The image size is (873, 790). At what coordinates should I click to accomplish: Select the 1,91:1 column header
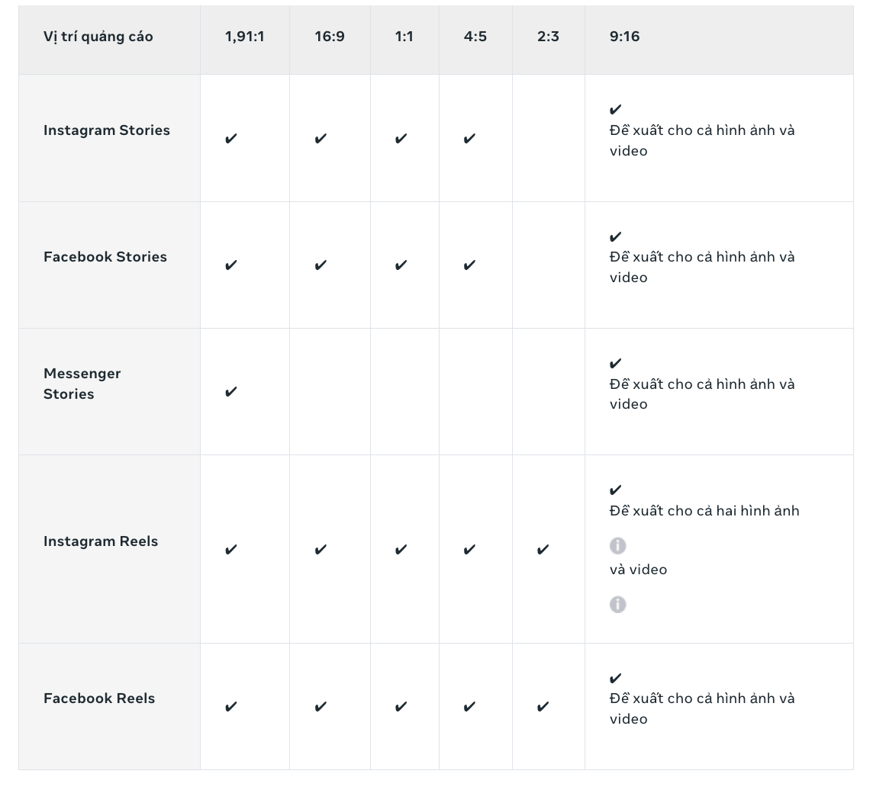click(x=244, y=37)
